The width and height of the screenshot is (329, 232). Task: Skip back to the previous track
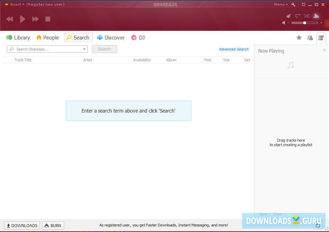(x=10, y=19)
